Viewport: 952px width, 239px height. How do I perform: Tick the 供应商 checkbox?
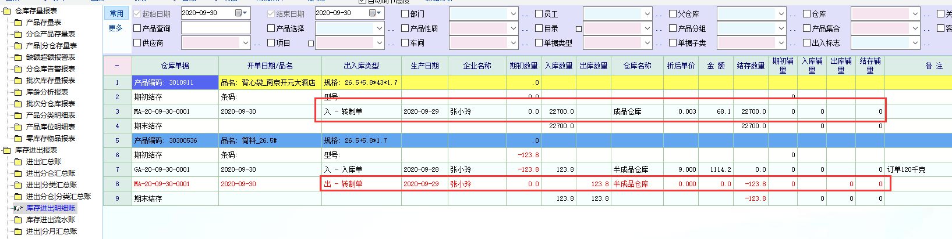[x=137, y=42]
